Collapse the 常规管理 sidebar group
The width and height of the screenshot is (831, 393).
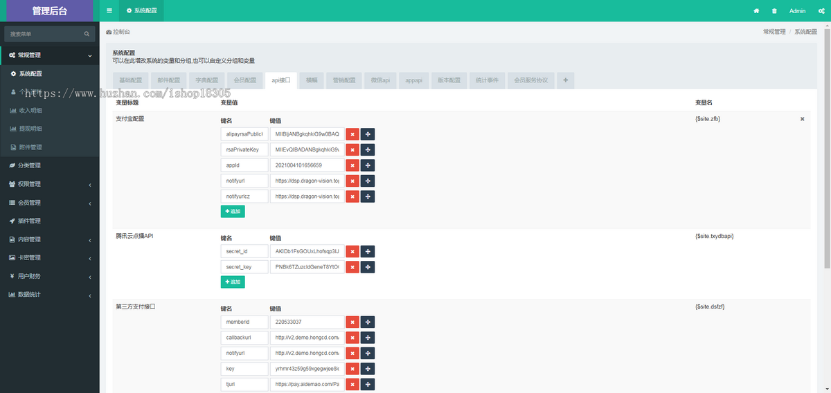coord(50,55)
